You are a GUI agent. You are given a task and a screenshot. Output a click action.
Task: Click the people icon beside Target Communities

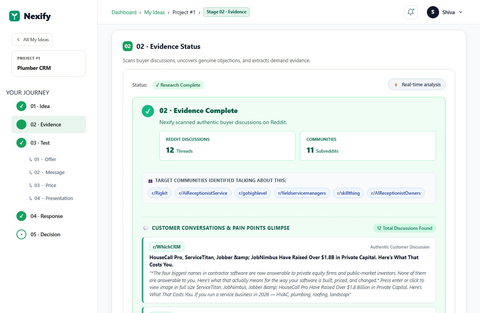point(150,181)
